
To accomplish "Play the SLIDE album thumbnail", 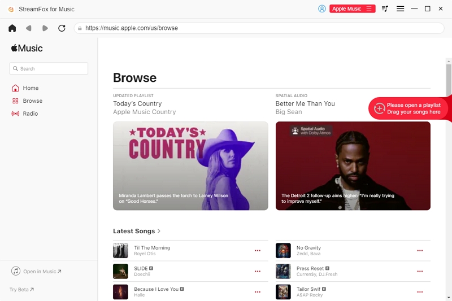I will click(x=120, y=271).
